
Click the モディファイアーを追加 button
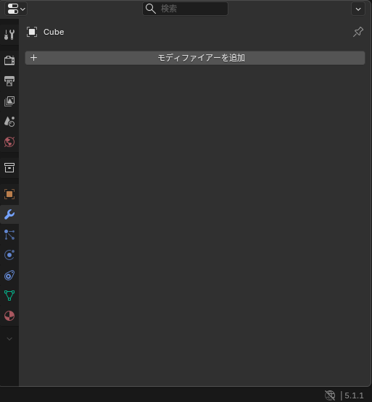pos(195,58)
